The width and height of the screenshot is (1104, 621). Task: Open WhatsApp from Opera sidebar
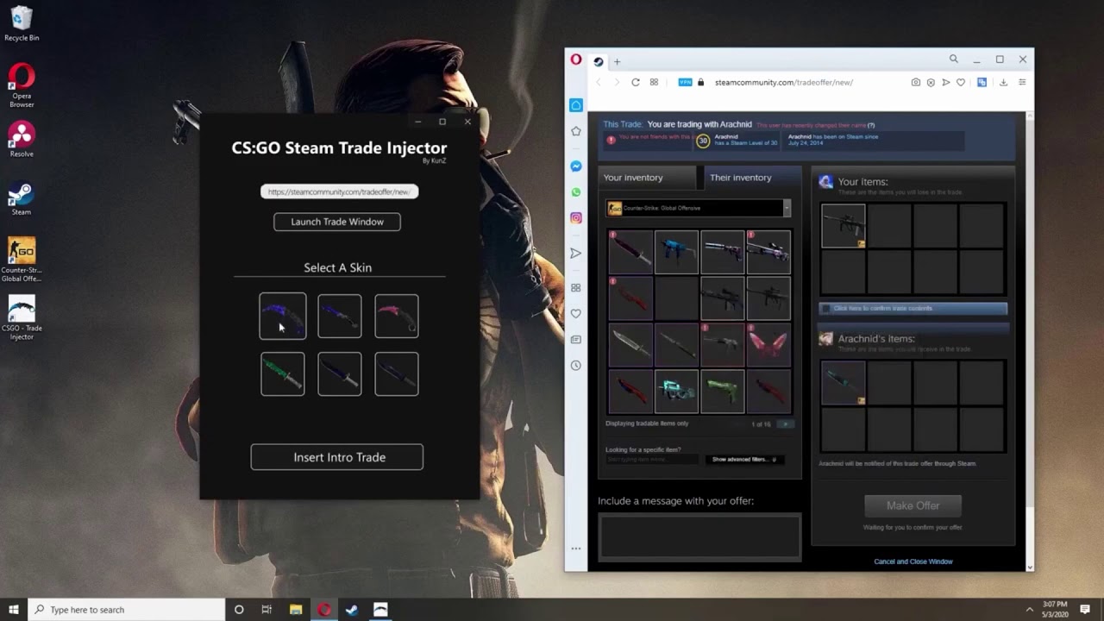point(576,191)
